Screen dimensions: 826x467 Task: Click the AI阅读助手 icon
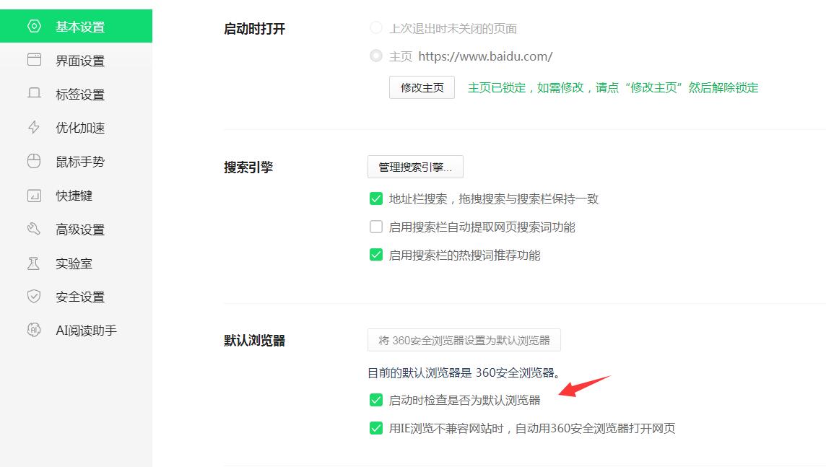tap(34, 330)
